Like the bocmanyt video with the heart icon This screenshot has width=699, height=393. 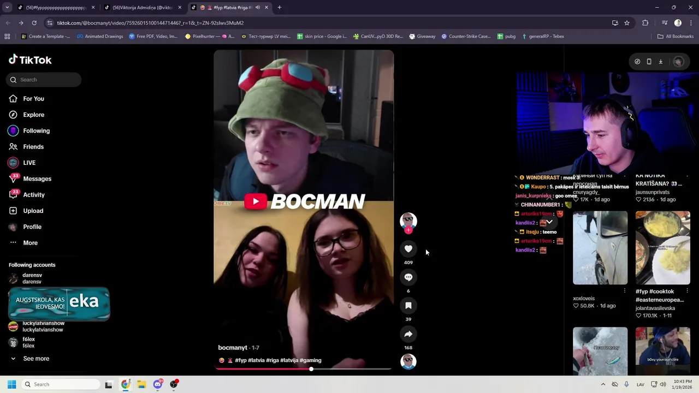pos(408,249)
